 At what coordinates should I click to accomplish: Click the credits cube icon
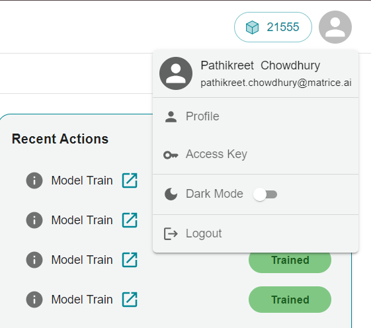[252, 27]
